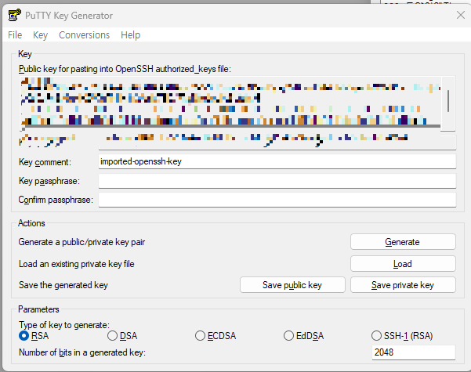The height and width of the screenshot is (372, 471).
Task: Click Save private key button
Action: tap(403, 284)
